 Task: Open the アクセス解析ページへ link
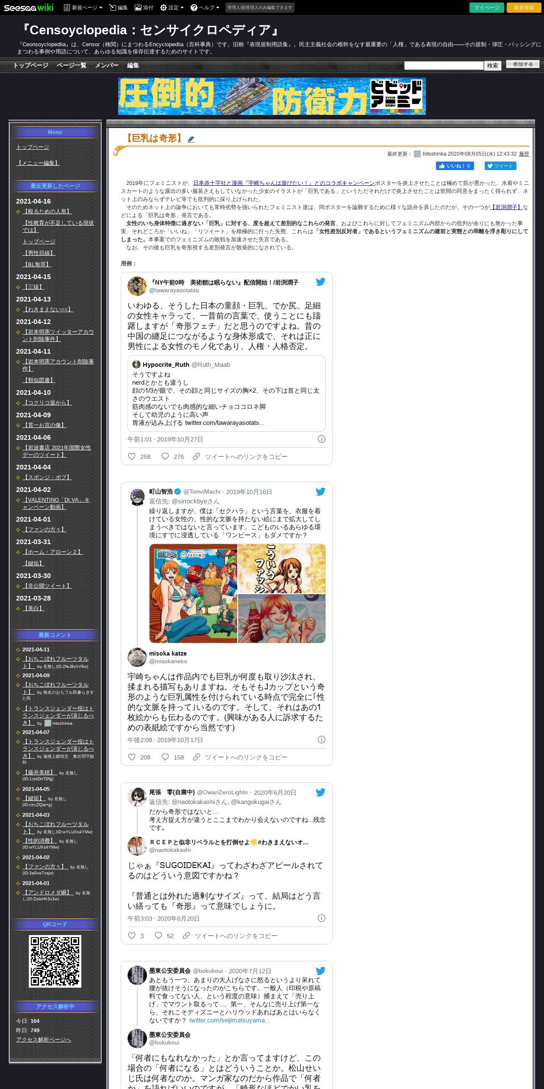point(44,1039)
